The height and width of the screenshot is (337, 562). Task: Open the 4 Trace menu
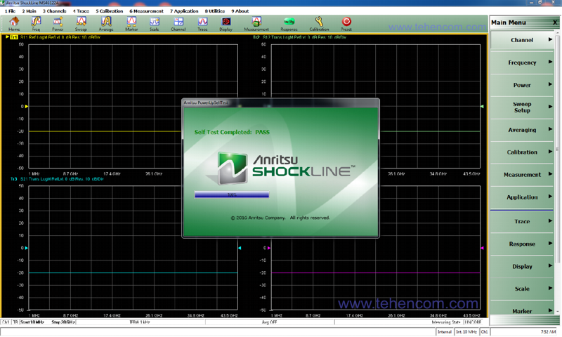81,11
